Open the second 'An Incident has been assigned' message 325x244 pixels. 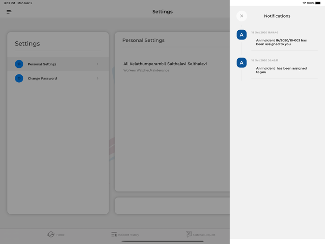[x=281, y=70]
